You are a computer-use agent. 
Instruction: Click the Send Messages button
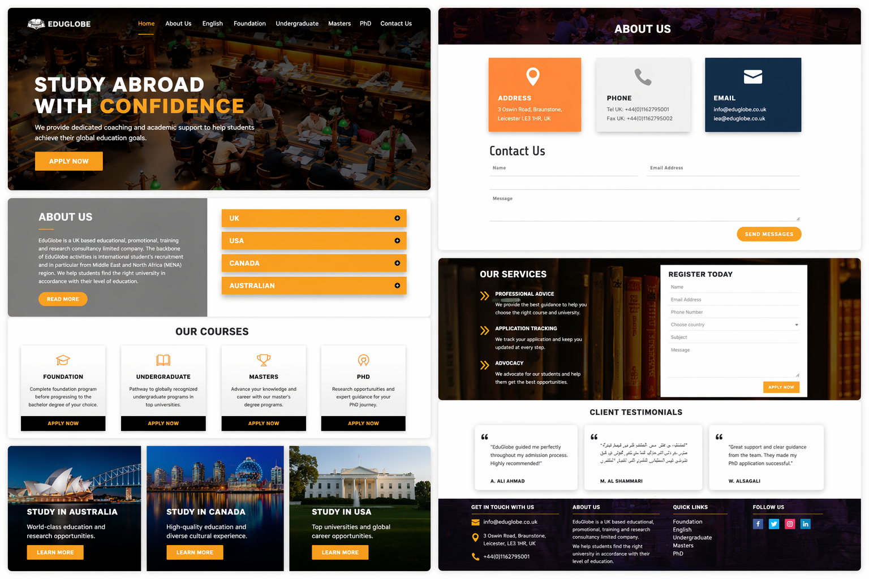coord(769,234)
